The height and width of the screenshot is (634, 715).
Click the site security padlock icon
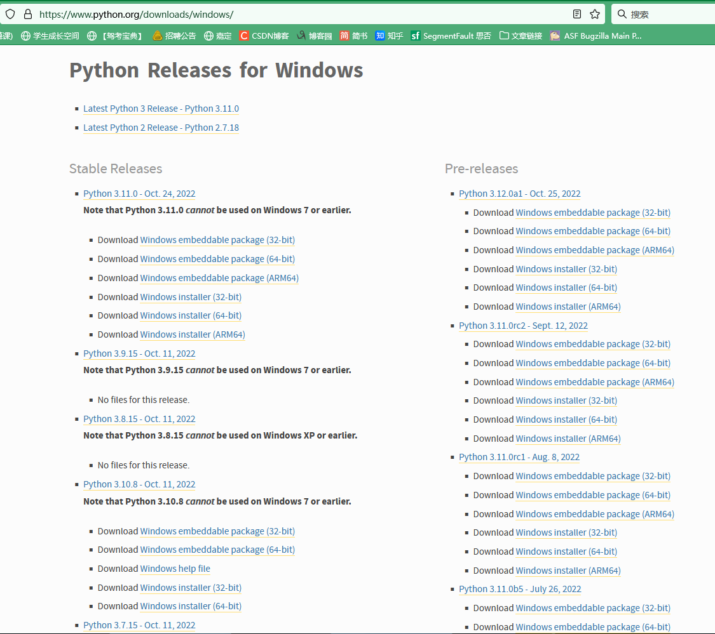pyautogui.click(x=27, y=14)
